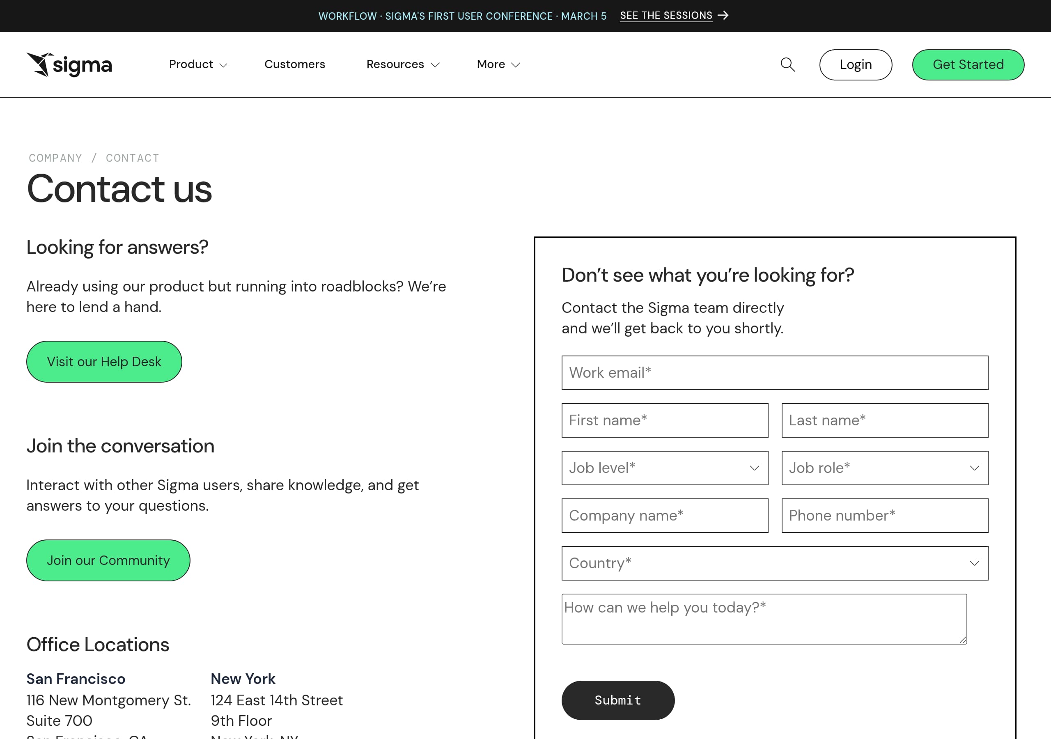Click the chevron beside the Product menu

223,65
